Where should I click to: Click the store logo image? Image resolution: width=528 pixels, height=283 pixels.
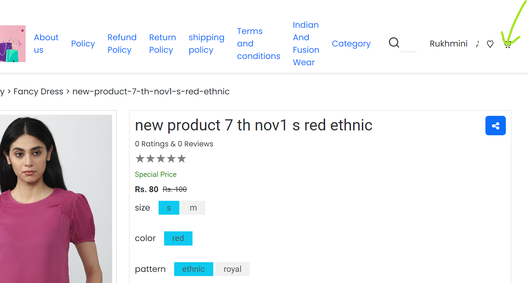coord(13,44)
